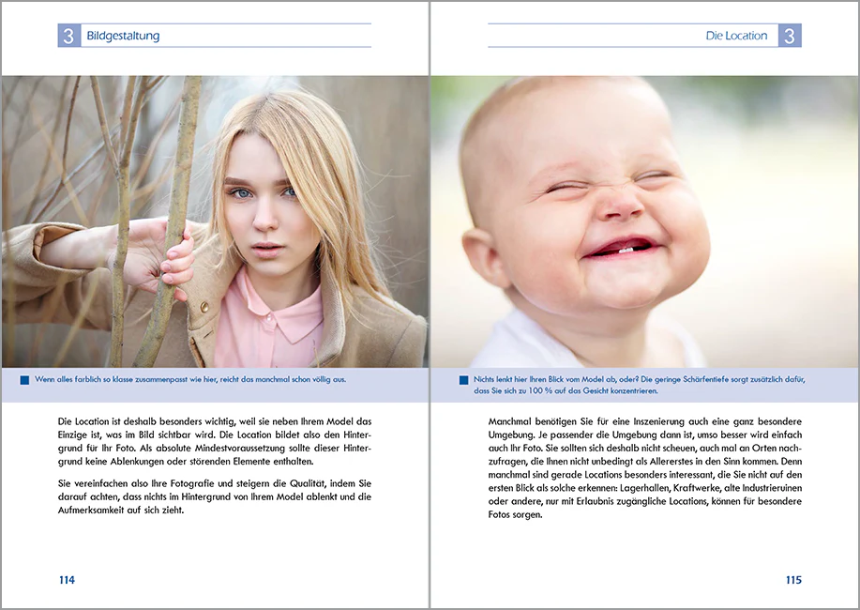Viewport: 860px width, 610px height.
Task: Select the Bildgestaltung chapter heading
Action: tap(123, 37)
